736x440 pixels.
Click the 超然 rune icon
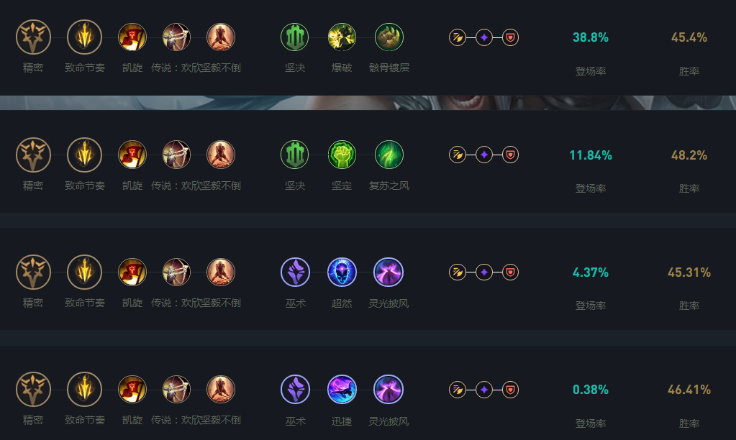point(342,272)
